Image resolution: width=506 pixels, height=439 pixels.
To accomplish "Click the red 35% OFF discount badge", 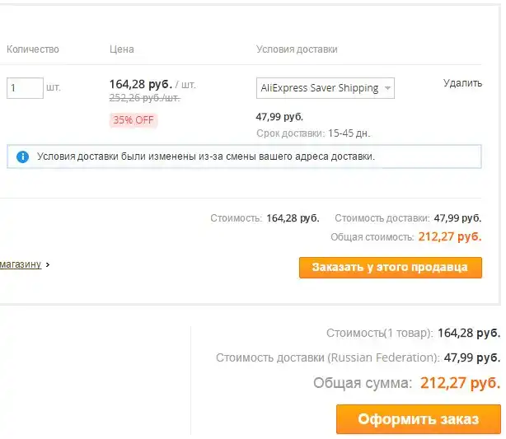I will [134, 120].
